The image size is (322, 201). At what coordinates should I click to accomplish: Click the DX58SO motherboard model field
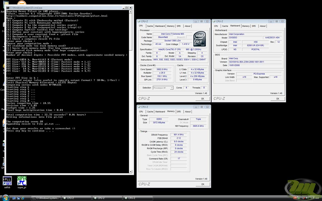point(245,38)
